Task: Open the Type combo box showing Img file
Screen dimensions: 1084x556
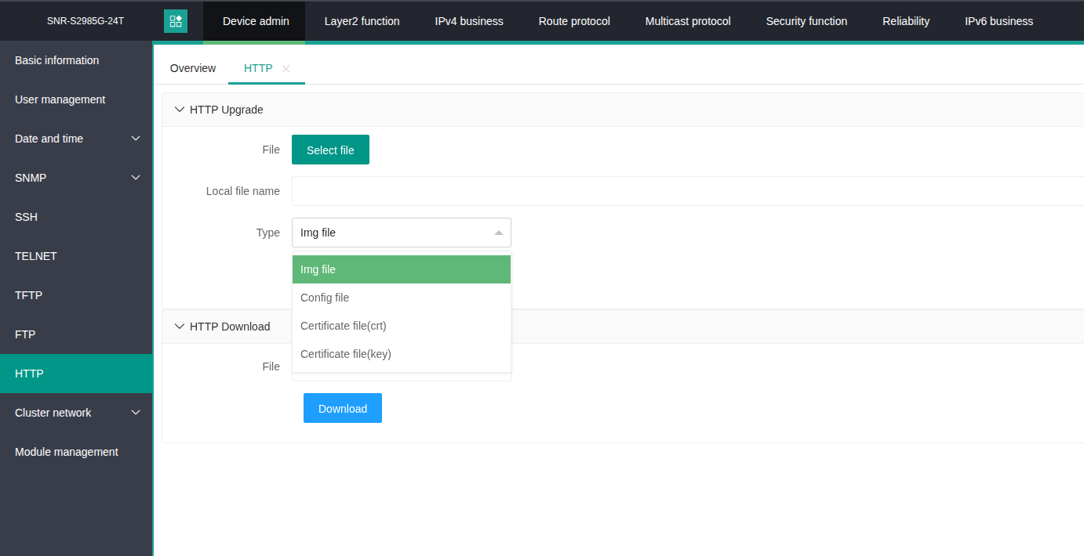Action: pos(402,233)
